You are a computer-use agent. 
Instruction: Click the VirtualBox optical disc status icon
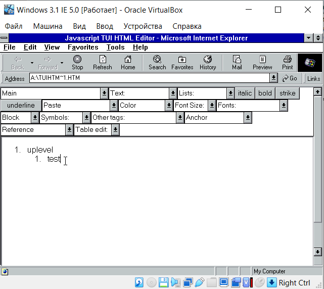click(152, 282)
